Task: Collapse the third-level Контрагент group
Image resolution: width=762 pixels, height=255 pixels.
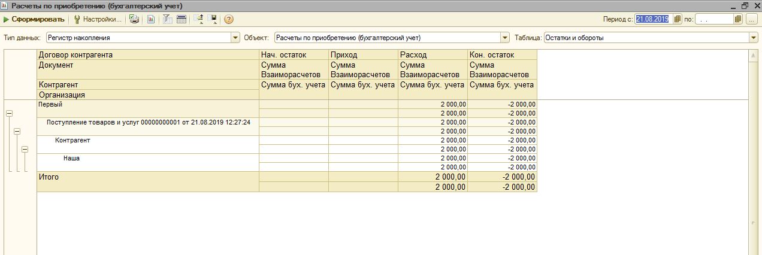Action: 25,149
